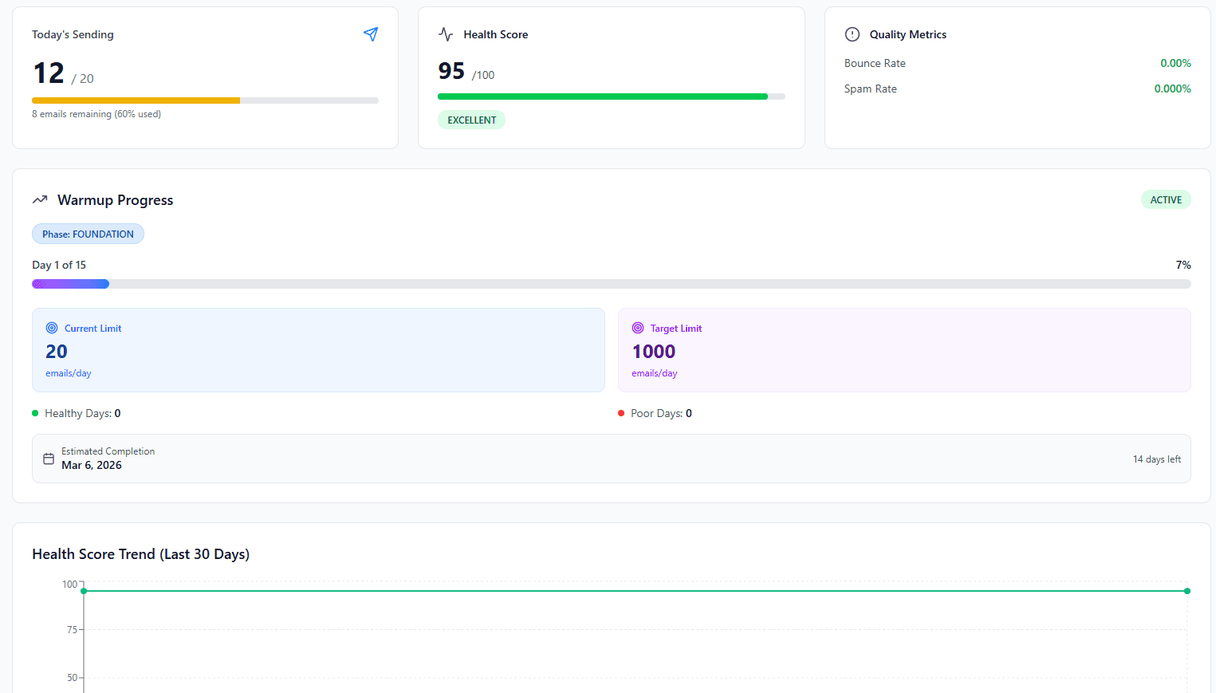Select the leftmost health trend data point
Screen dimensions: 1216x693
[83, 590]
